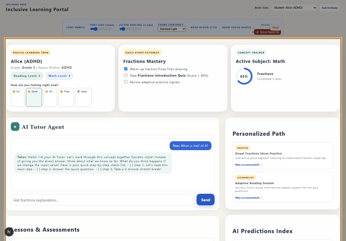
Task: Open Why recommended under Visual Fractions Slices
Action: click(x=249, y=165)
